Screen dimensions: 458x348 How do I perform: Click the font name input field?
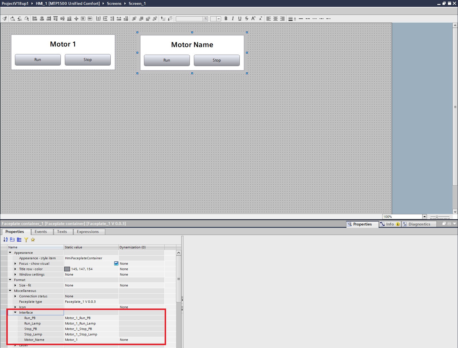click(190, 19)
